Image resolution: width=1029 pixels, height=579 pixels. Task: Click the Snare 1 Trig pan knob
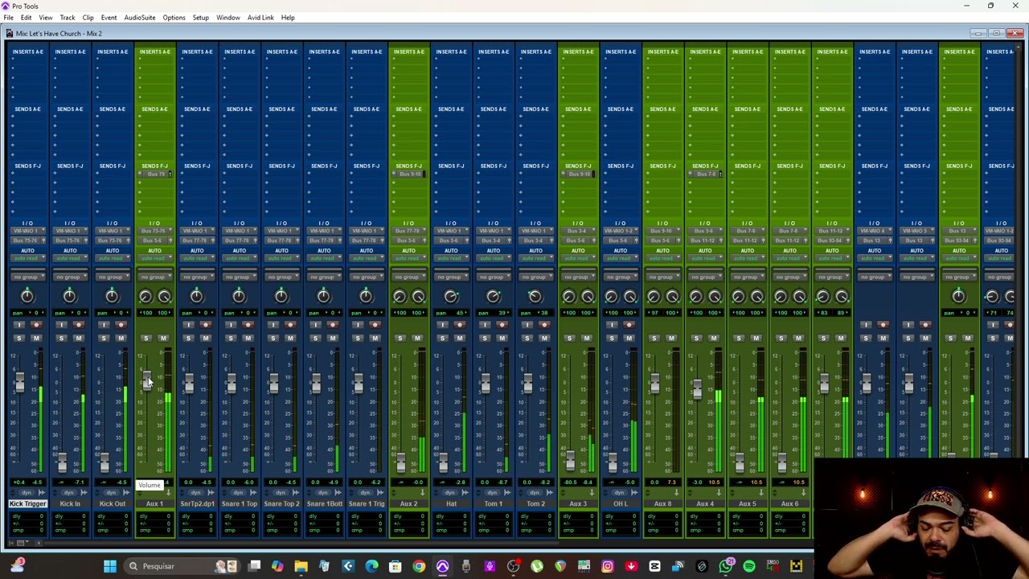[x=366, y=297]
